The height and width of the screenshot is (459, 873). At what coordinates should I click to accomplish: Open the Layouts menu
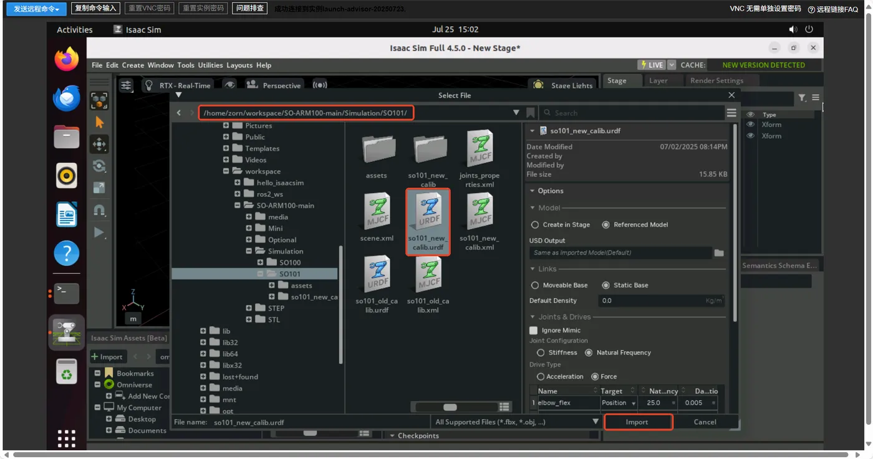(239, 65)
